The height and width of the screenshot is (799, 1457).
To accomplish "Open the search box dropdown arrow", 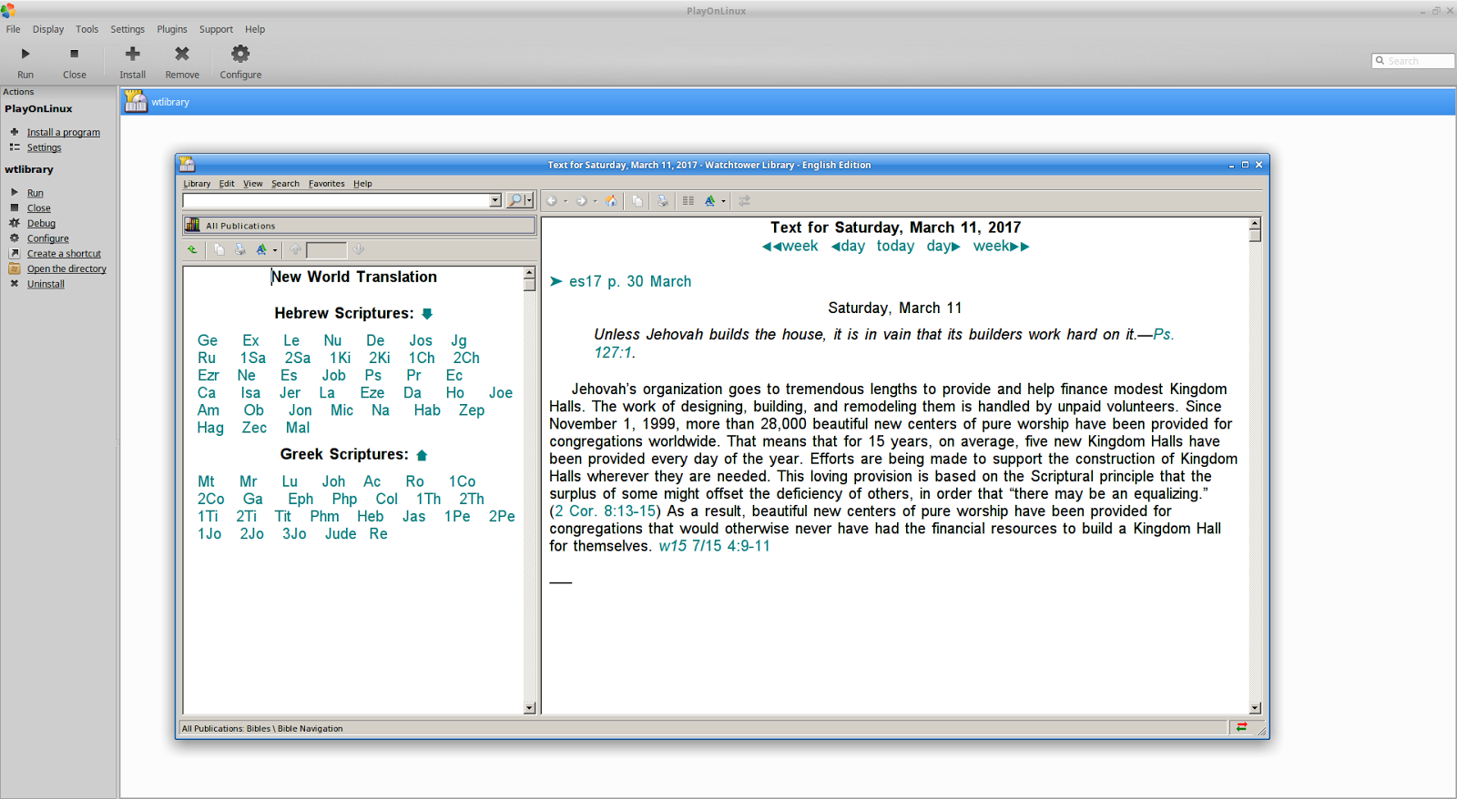I will (x=495, y=200).
